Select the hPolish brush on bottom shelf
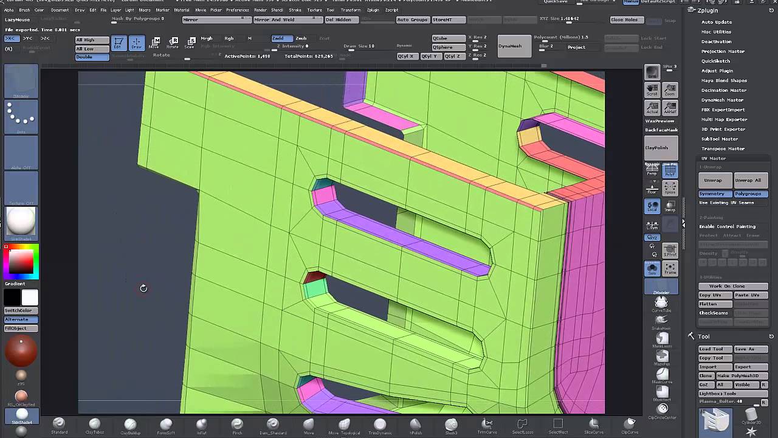 [415, 426]
